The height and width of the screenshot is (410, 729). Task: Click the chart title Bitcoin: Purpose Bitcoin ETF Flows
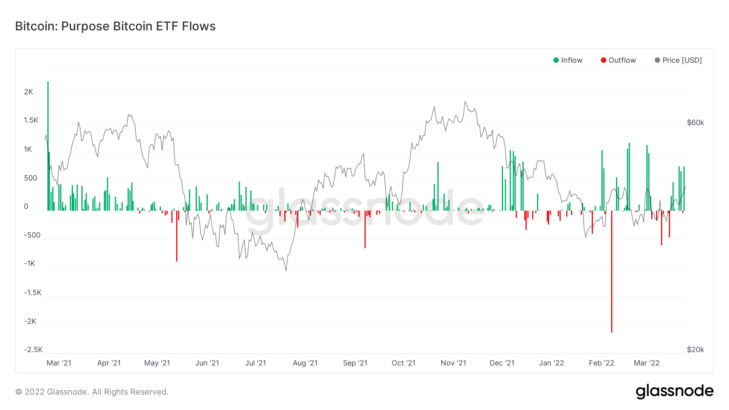click(x=115, y=26)
